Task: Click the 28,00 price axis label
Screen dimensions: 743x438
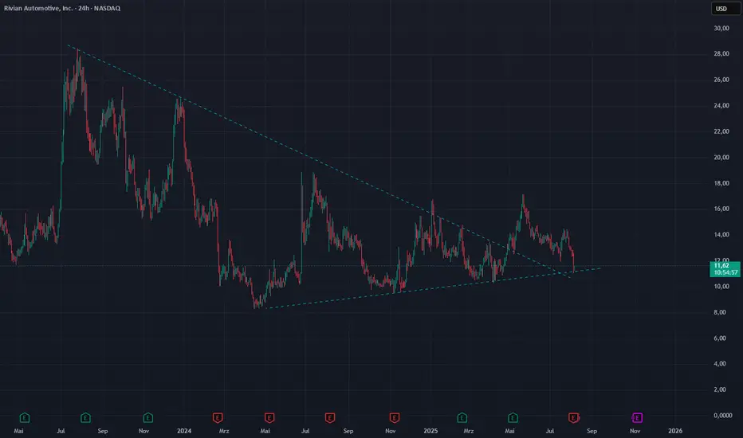Action: (721, 54)
